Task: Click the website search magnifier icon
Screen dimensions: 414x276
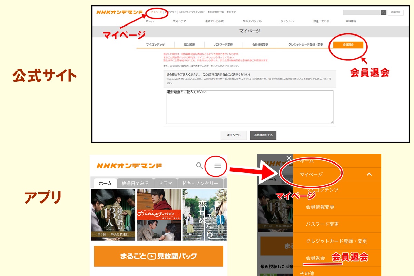Action: 384,12
